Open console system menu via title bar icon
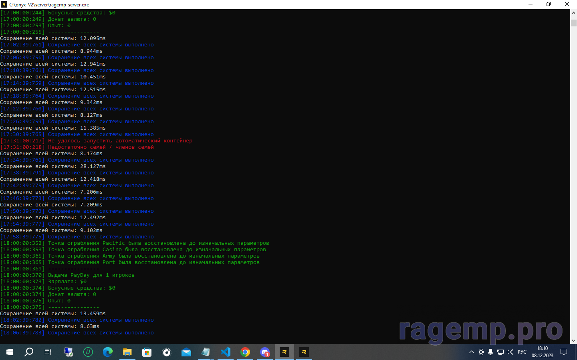This screenshot has width=577, height=360. click(4, 4)
